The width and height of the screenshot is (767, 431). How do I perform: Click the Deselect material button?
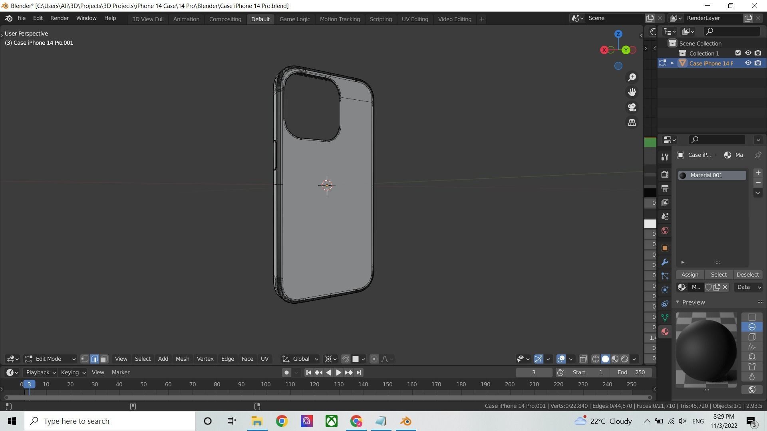point(747,275)
